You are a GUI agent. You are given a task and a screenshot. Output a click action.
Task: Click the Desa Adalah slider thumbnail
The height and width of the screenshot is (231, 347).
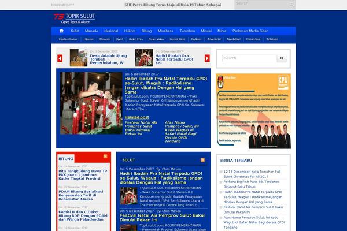click(79, 58)
